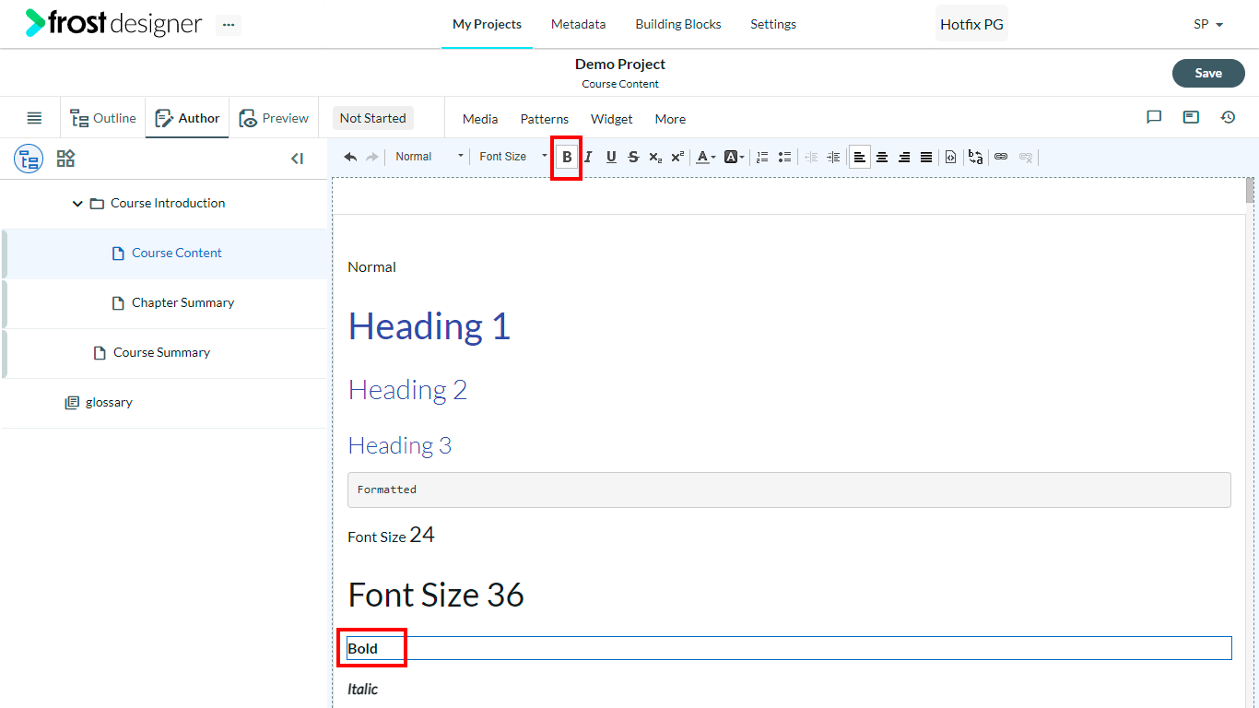The image size is (1259, 708).
Task: Justify the text alignment
Action: tap(926, 157)
